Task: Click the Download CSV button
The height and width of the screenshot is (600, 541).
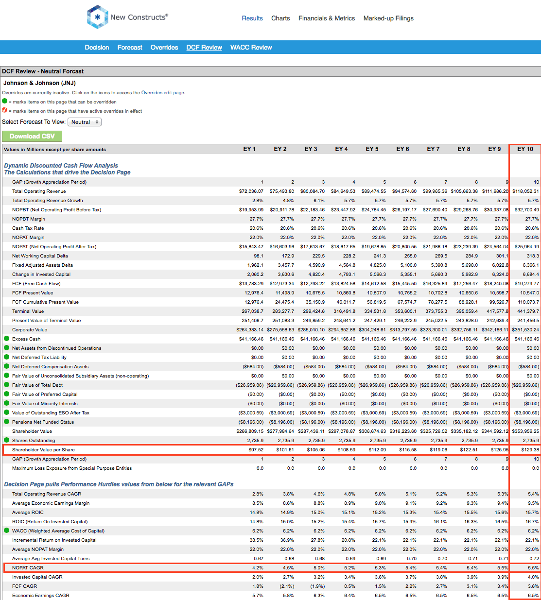Action: click(x=32, y=137)
